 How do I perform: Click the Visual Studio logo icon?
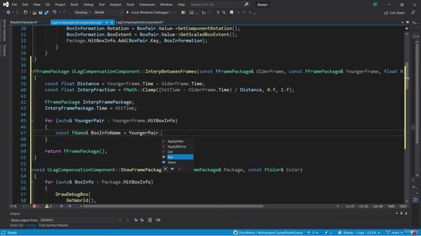coord(6,5)
